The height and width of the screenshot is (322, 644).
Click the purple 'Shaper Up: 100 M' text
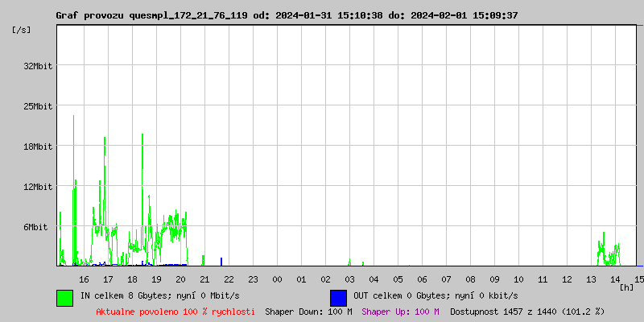[400, 312]
